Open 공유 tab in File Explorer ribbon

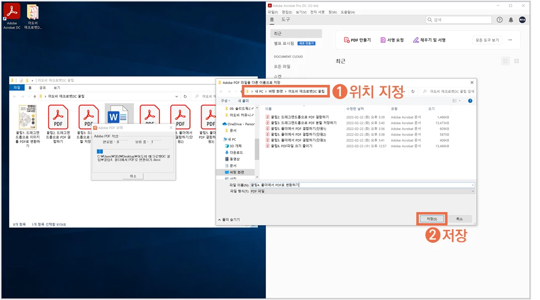(x=43, y=88)
